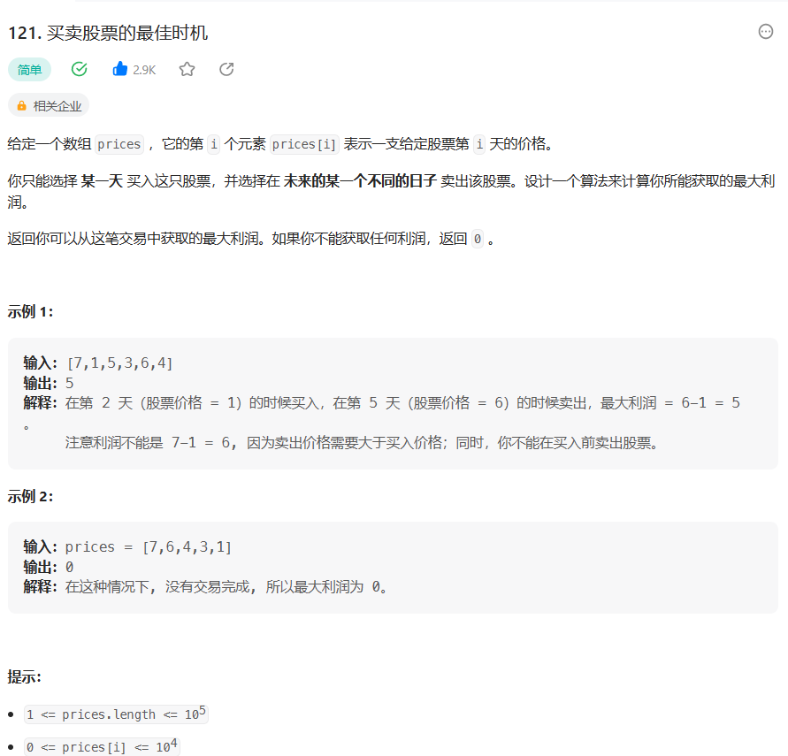
Task: Expand locked related companies panel
Action: (x=49, y=104)
